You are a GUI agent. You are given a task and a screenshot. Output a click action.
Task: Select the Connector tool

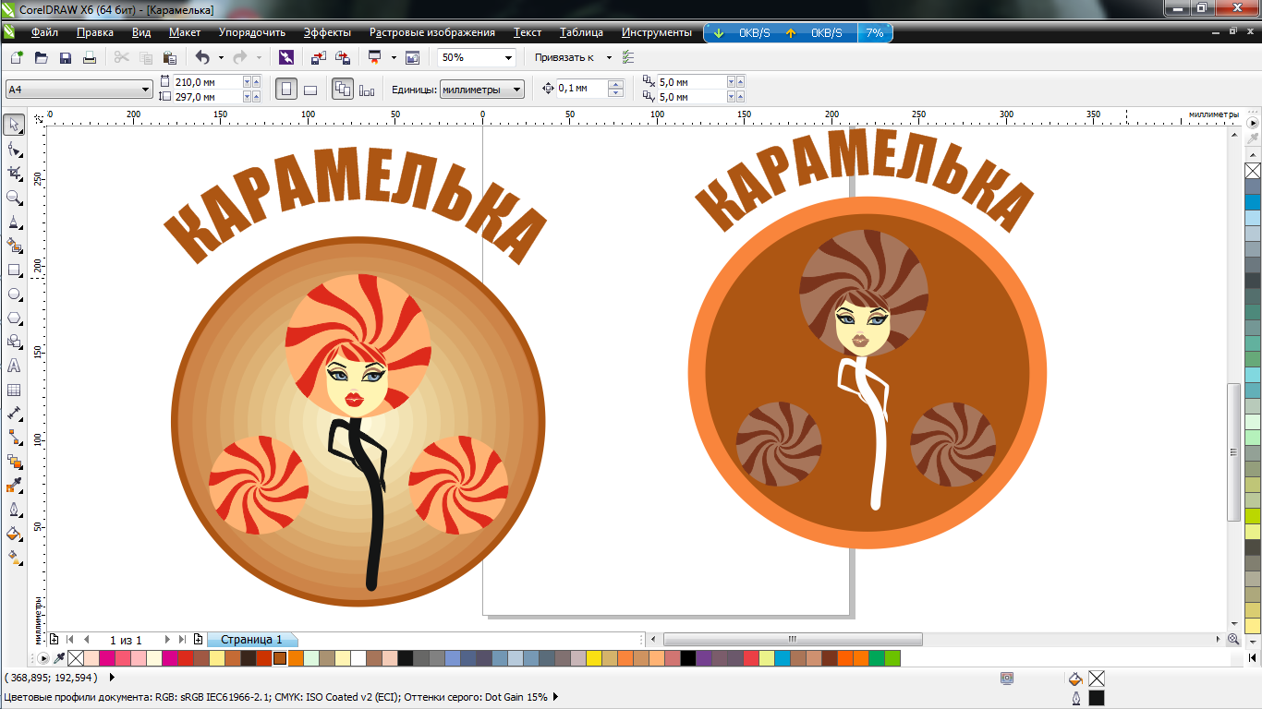click(14, 438)
